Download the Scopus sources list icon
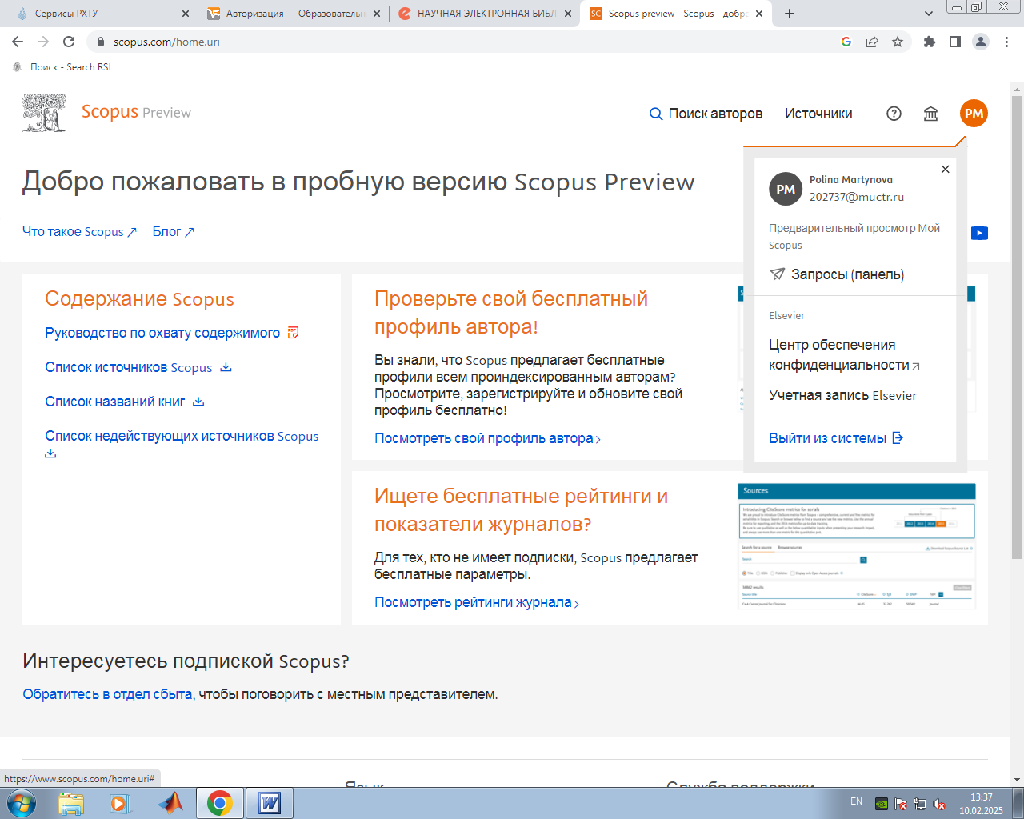Image resolution: width=1024 pixels, height=819 pixels. (226, 367)
